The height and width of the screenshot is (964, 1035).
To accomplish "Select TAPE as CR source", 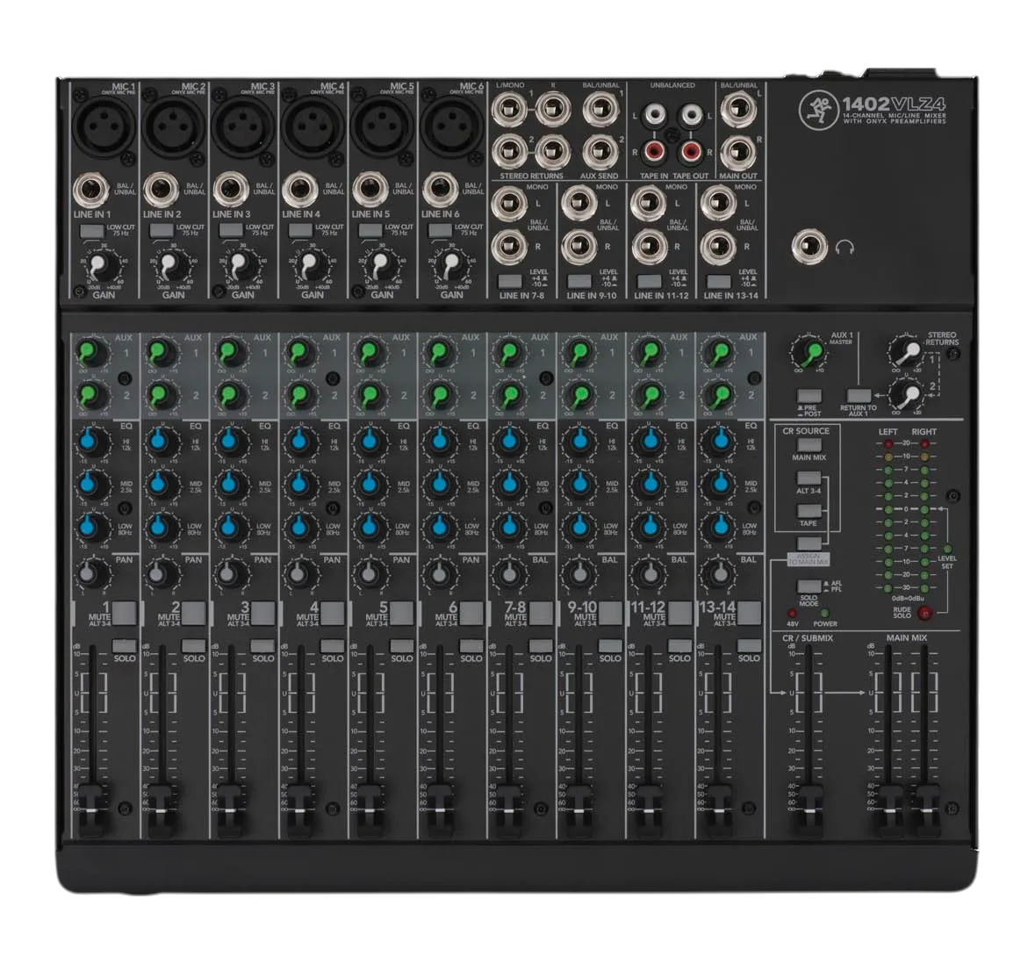I will pyautogui.click(x=809, y=511).
